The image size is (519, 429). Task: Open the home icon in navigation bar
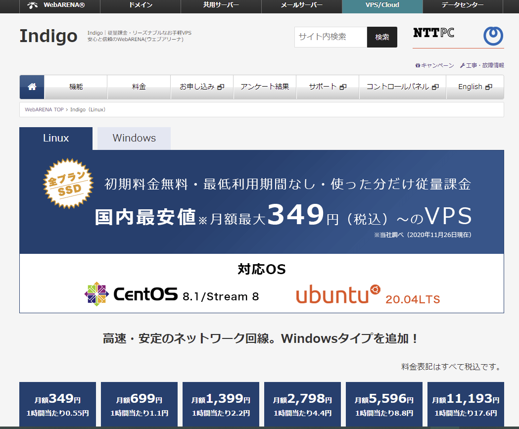pyautogui.click(x=32, y=87)
